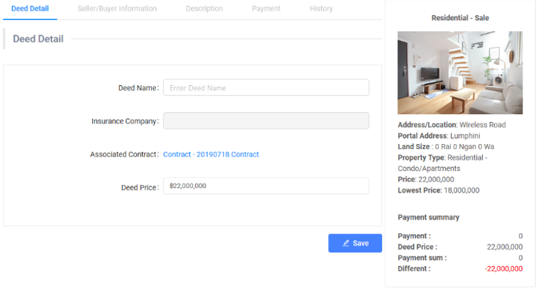
Task: Click the red -22,000,000 Different value
Action: pos(504,269)
